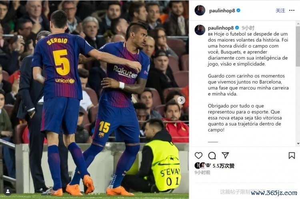Viewport: 300px width, 199px height.
Task: Click caption author's profile avatar
Action: tap(200, 30)
